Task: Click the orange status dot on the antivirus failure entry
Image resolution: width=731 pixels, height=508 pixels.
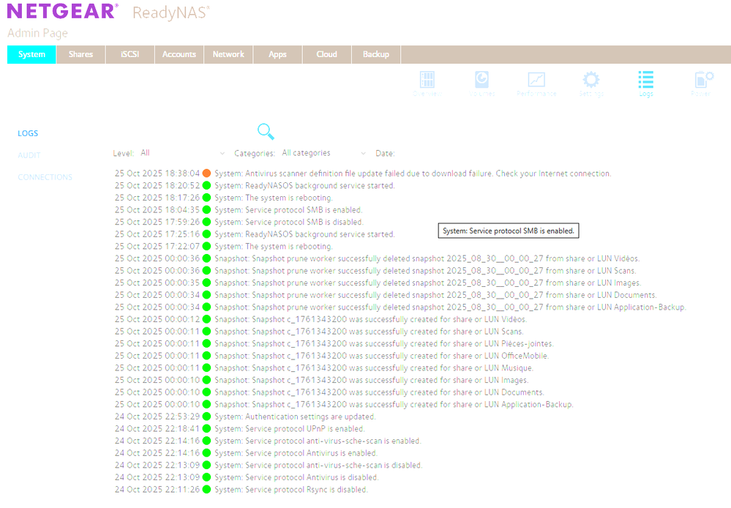Action: 206,173
